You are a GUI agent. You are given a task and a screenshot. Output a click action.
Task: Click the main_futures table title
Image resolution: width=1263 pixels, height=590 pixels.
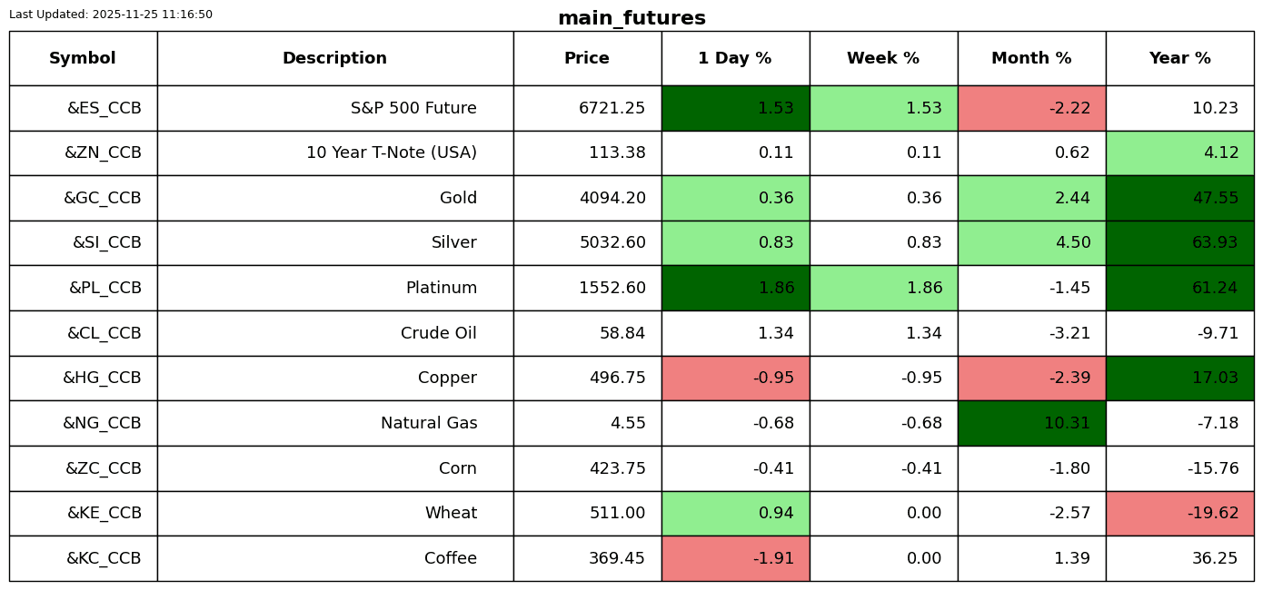[x=631, y=18]
